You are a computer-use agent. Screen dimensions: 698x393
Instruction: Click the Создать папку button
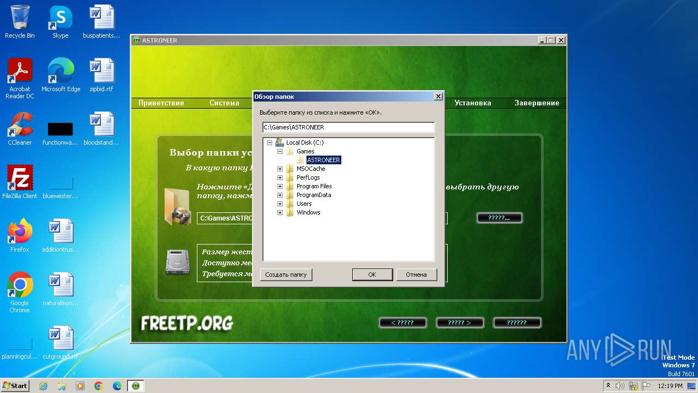pyautogui.click(x=286, y=275)
